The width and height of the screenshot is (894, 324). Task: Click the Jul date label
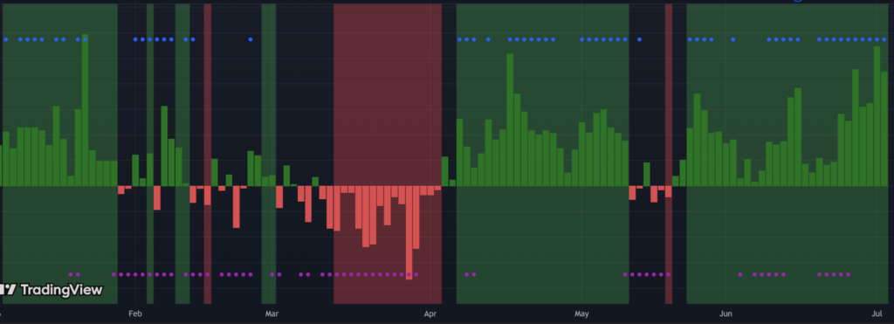click(x=877, y=314)
